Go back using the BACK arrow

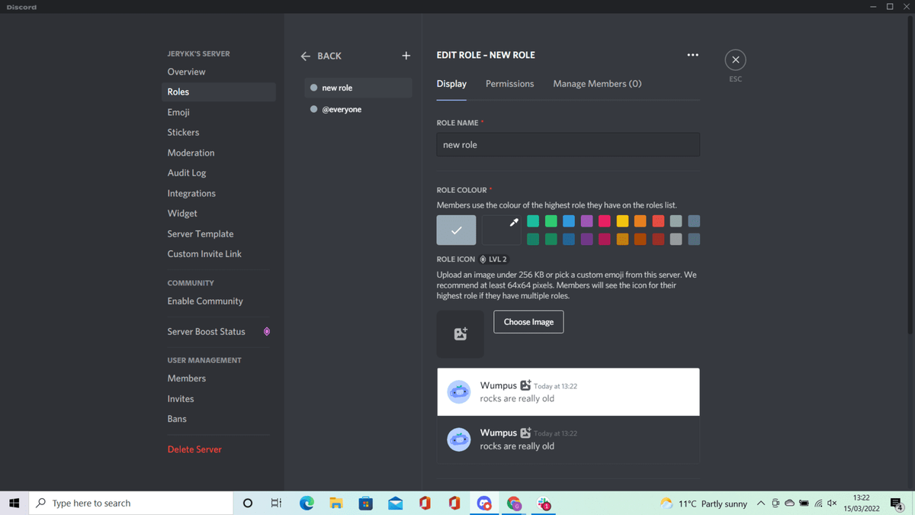[x=321, y=56]
